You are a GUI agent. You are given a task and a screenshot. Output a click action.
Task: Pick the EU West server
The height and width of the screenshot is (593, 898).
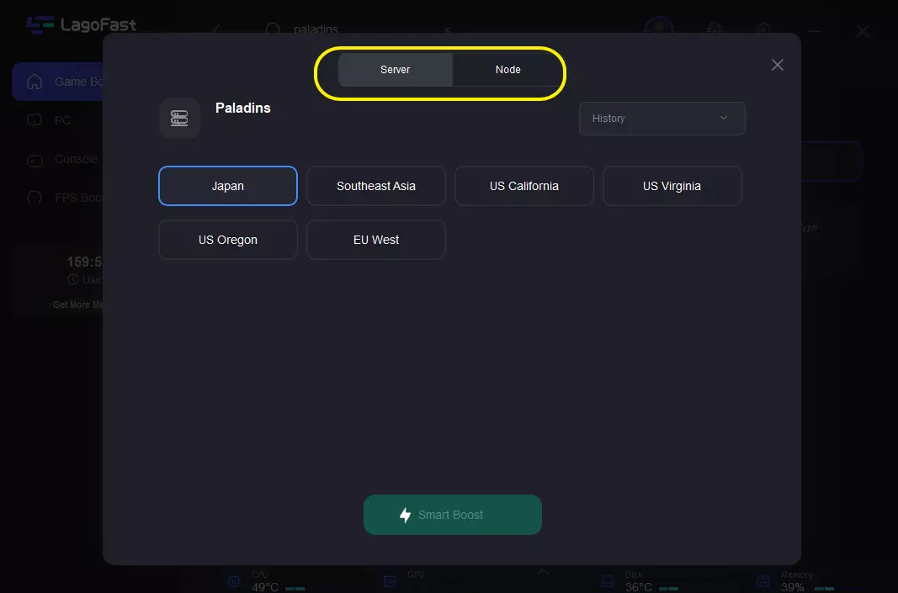(x=376, y=240)
